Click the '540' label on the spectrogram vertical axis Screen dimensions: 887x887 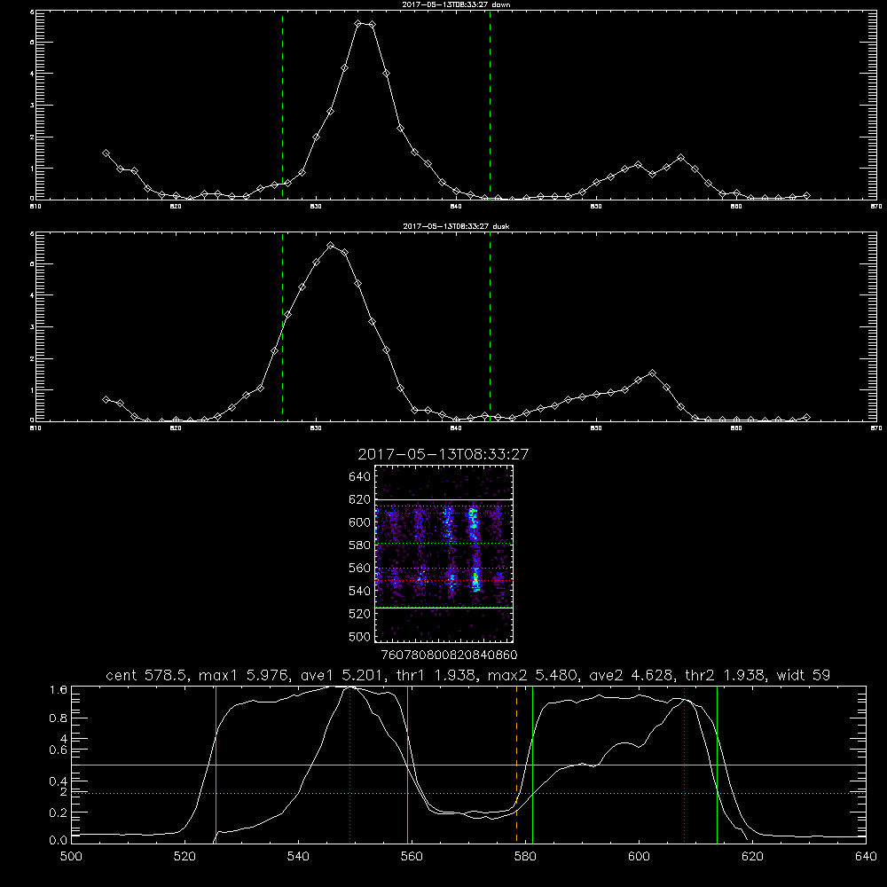point(359,591)
